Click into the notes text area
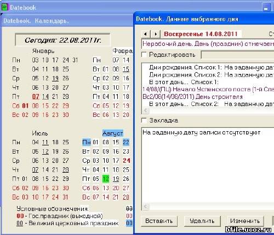This screenshot has width=274, height=235. point(208,166)
